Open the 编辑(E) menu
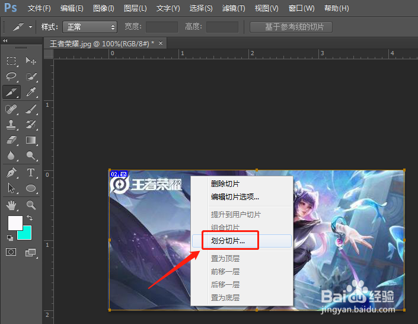The width and height of the screenshot is (418, 324). (72, 8)
